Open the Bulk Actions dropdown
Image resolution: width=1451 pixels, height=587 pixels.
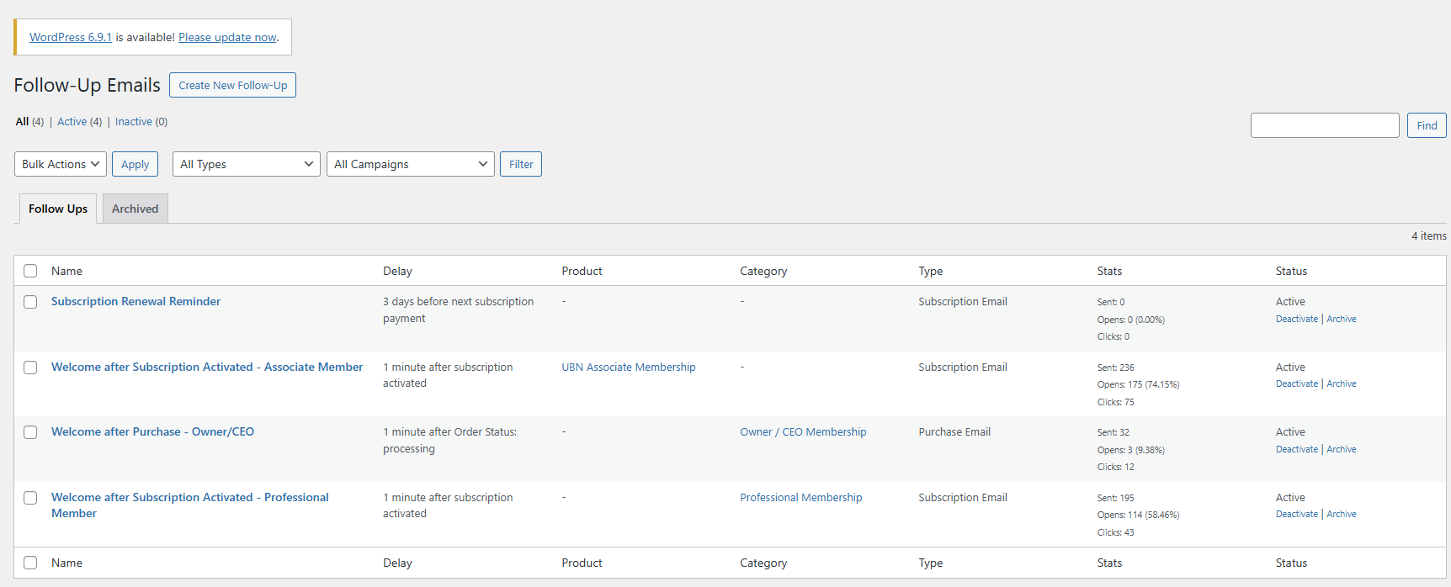[61, 164]
